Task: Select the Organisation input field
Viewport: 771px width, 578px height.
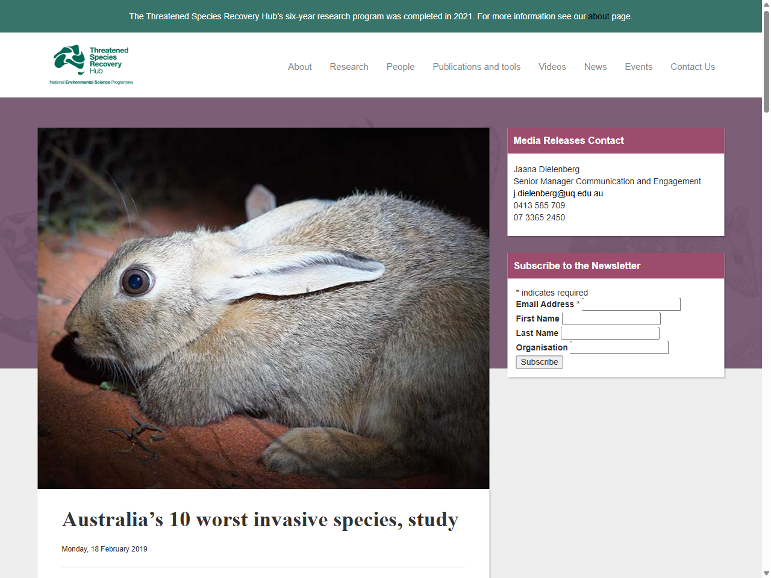Action: click(619, 347)
